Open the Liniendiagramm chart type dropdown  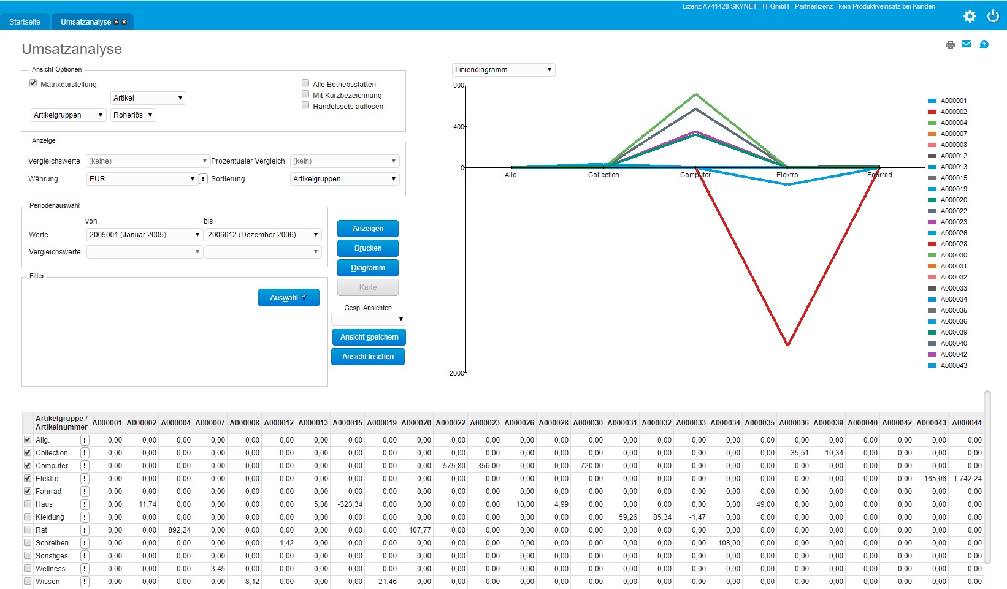[504, 70]
